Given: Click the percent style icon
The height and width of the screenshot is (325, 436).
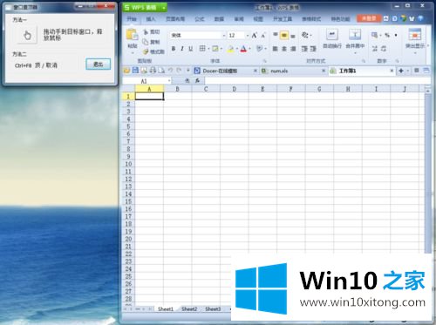Looking at the screenshot, I should [x=387, y=35].
